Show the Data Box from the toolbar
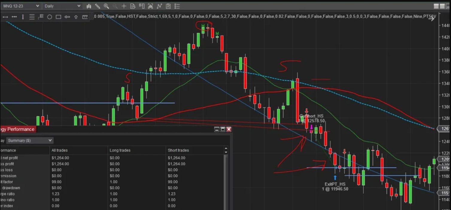 133,6
